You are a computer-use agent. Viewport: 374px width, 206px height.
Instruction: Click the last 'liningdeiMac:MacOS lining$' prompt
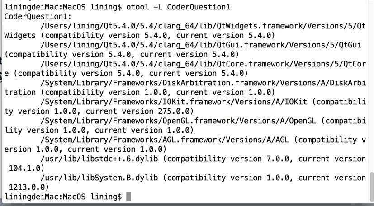click(63, 197)
